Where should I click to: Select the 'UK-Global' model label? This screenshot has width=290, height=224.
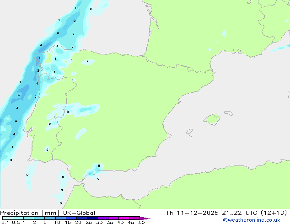click(x=79, y=213)
